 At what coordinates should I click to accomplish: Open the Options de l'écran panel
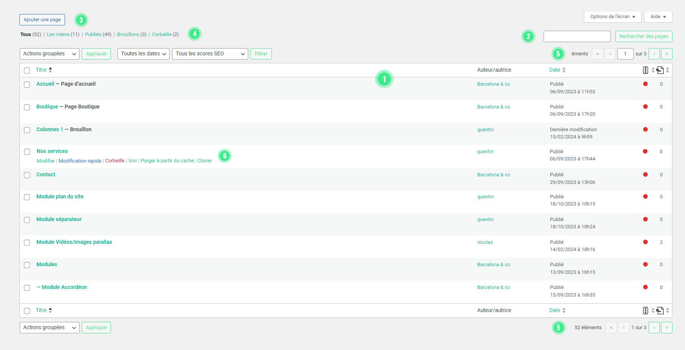(612, 17)
